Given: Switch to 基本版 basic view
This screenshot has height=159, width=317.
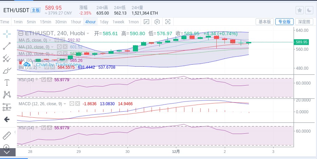Looking at the screenshot, I should coord(265,22).
